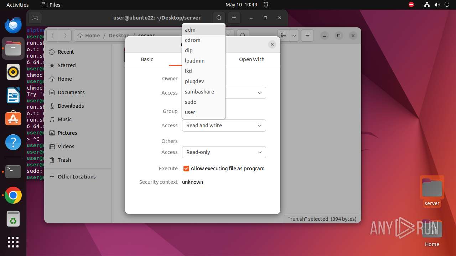The height and width of the screenshot is (256, 456).
Task: Choose cdrom from group list
Action: pyautogui.click(x=204, y=40)
